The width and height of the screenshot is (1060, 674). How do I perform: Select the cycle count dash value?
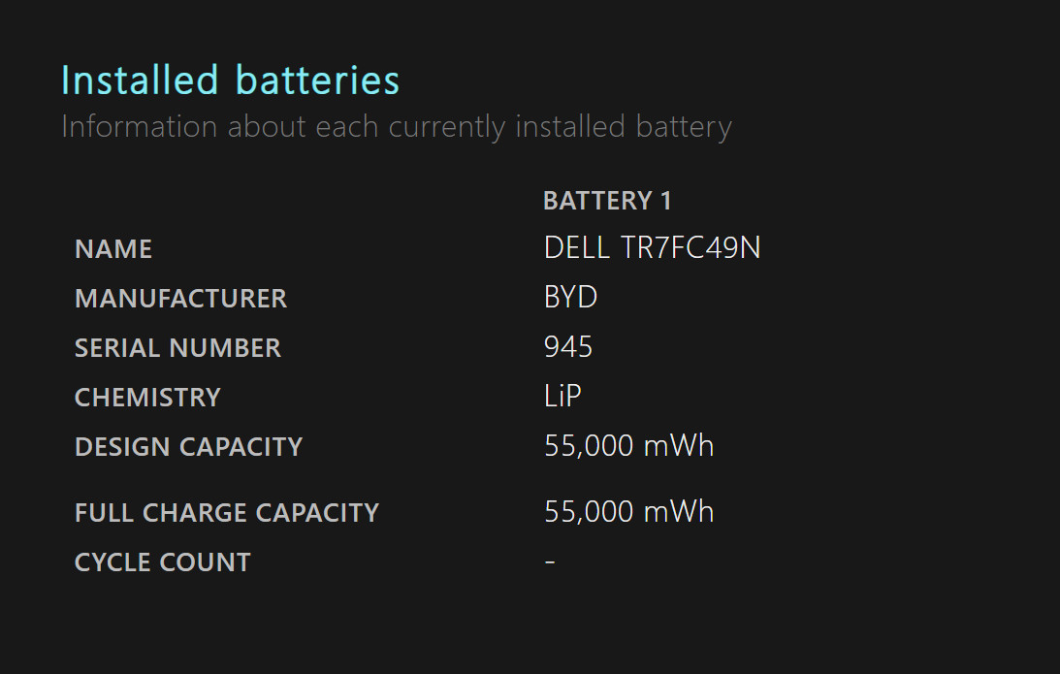point(550,562)
